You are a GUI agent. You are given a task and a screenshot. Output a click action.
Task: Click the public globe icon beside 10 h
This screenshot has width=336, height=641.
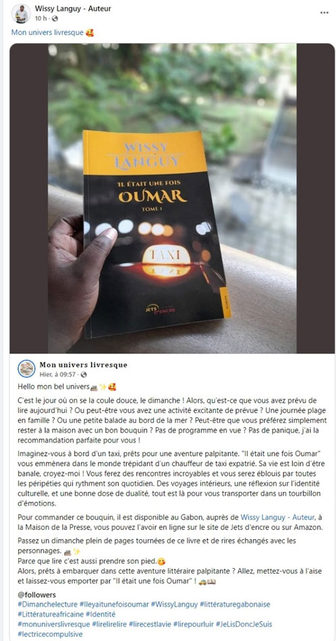pos(55,18)
